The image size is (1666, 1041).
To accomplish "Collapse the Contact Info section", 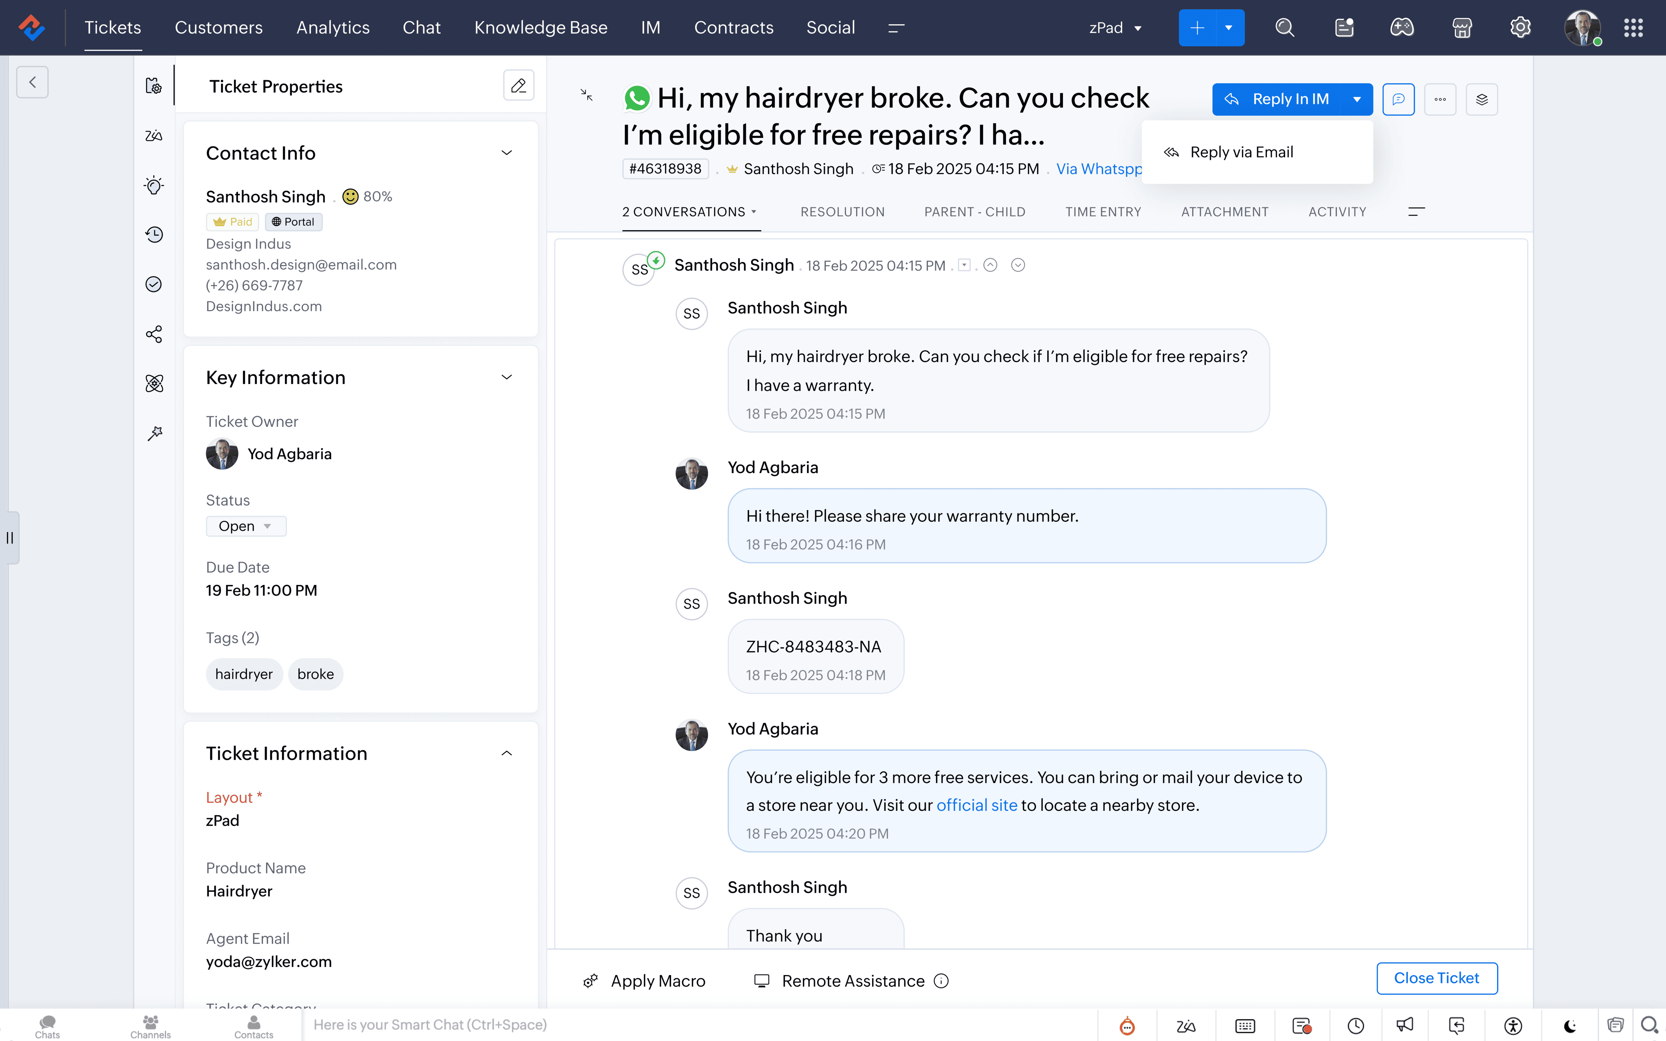I will [x=507, y=153].
